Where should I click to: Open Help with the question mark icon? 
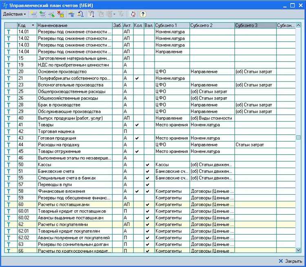point(143,14)
